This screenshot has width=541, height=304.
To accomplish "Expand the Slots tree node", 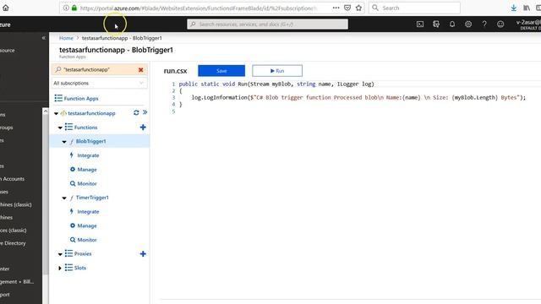I will 60,269.
